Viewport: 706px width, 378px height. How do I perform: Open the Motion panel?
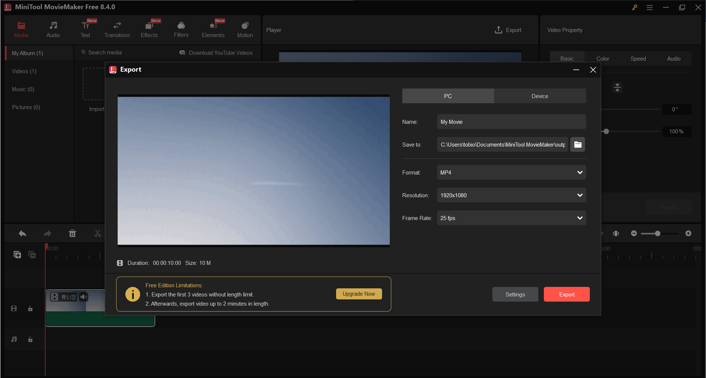[245, 26]
